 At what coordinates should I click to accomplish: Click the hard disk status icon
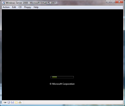click(5, 102)
